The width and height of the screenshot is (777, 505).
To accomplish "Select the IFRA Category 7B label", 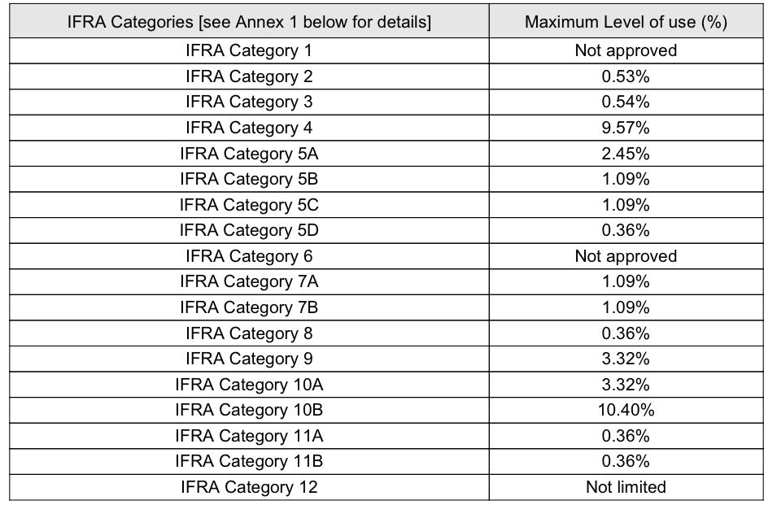I will [249, 307].
